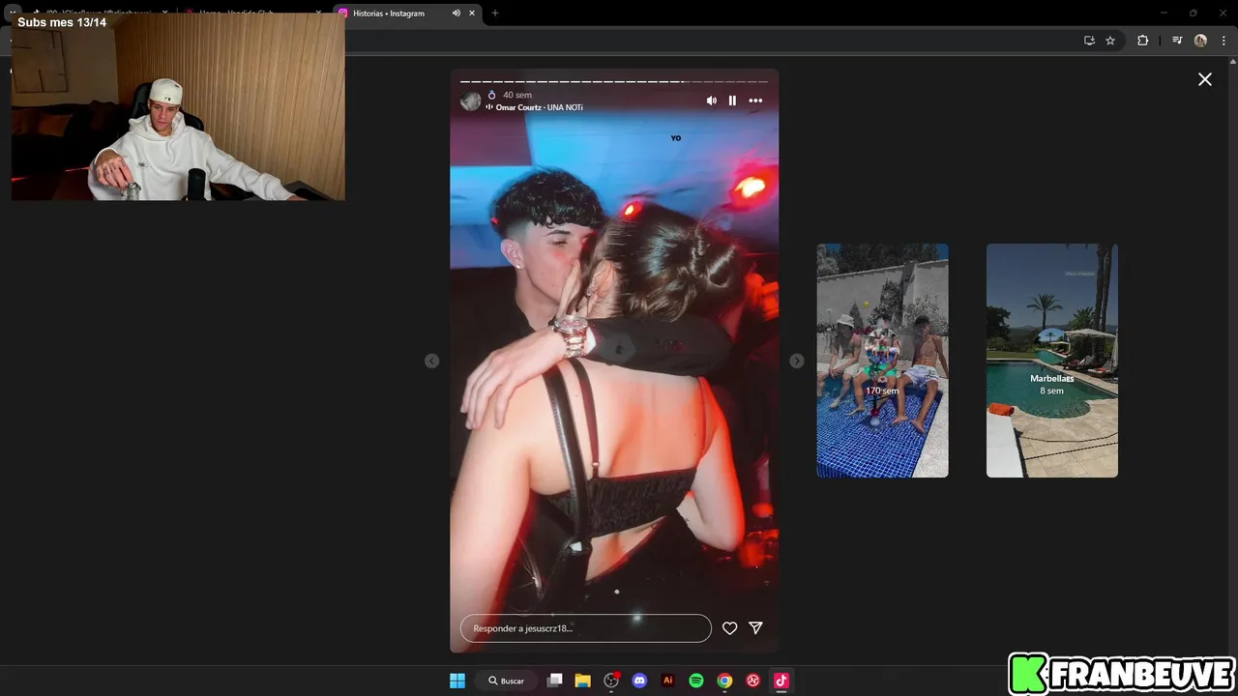Viewport: 1238px width, 696px height.
Task: Like the story with heart icon
Action: click(x=730, y=628)
